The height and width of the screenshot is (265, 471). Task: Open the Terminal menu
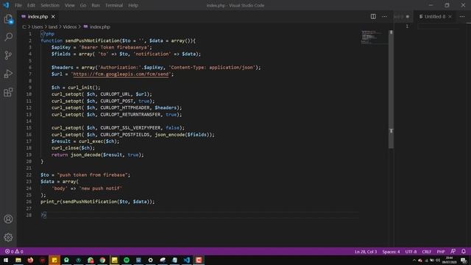click(114, 5)
